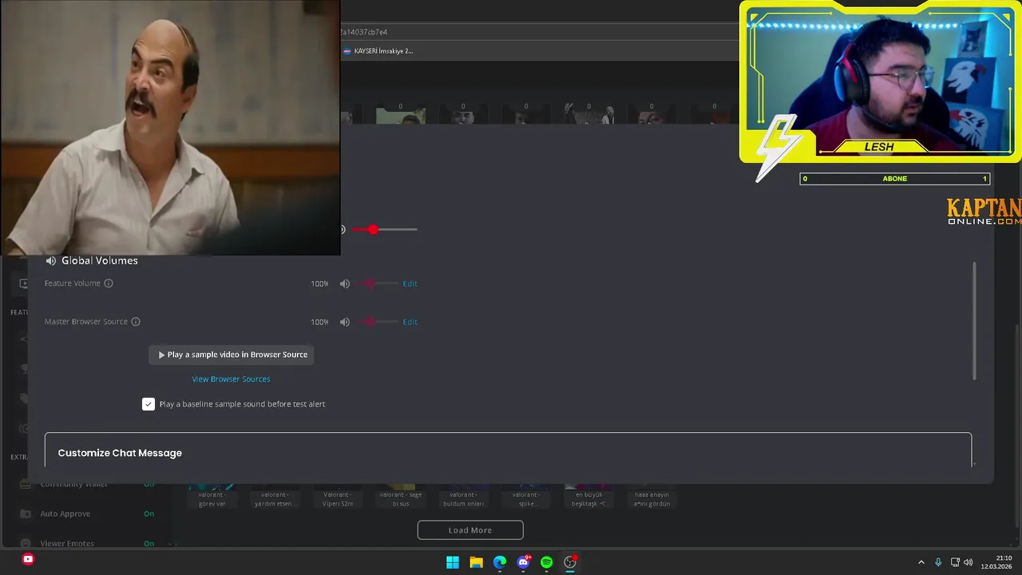Click the Master Browser Source 100% value

click(x=319, y=322)
